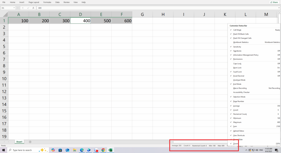Open the notification center icon
The width and height of the screenshot is (281, 153).
277,150
